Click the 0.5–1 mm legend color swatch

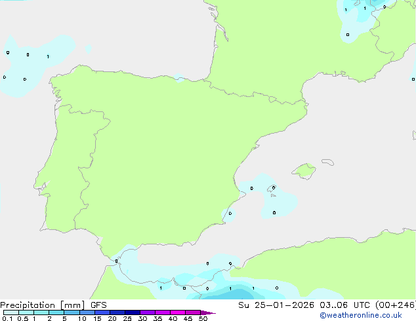[26, 312]
